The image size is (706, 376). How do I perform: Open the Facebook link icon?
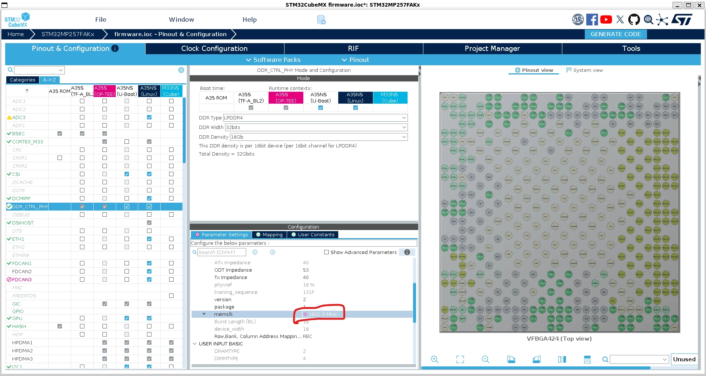(x=592, y=20)
